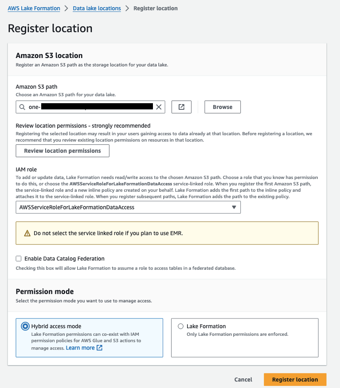Open the Data lake locations breadcrumb
Screen dimensions: 340x388
point(97,8)
